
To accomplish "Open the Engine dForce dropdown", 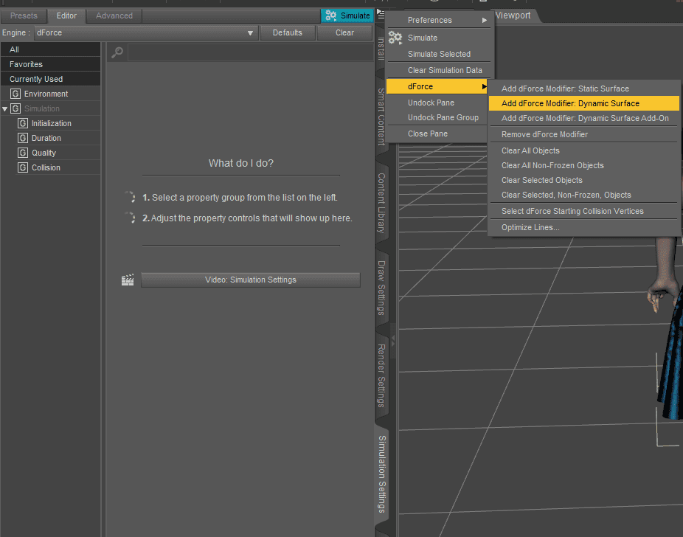I will coord(145,32).
